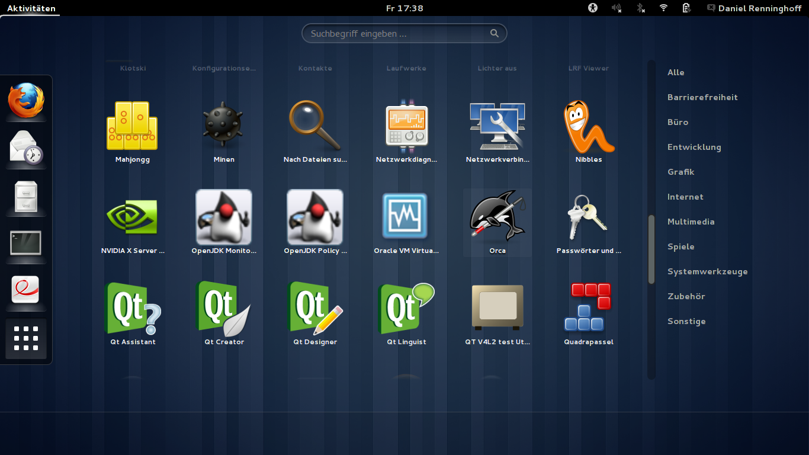The image size is (809, 455).
Task: Launch the Quadrapassel game
Action: click(588, 309)
